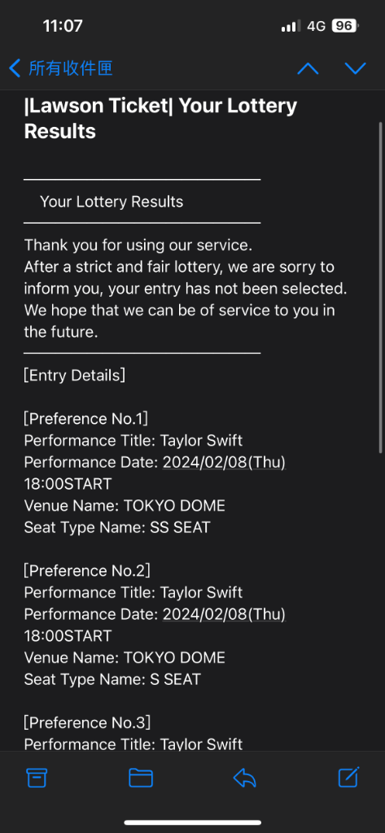Open the move to folder icon
Image resolution: width=385 pixels, height=833 pixels.
(141, 778)
